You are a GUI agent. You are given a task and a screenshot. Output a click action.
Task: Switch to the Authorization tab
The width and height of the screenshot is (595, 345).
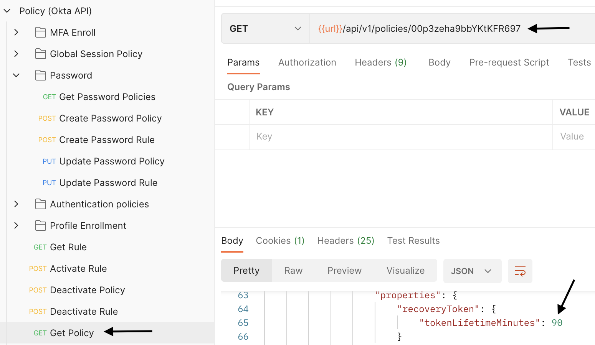coord(307,62)
